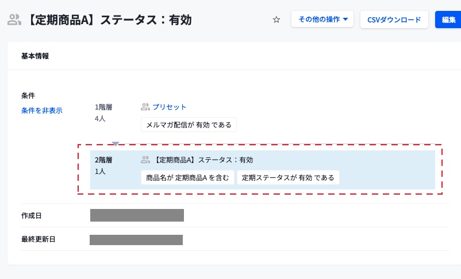Click the blue 編集 button
The image size is (461, 279).
(x=448, y=20)
